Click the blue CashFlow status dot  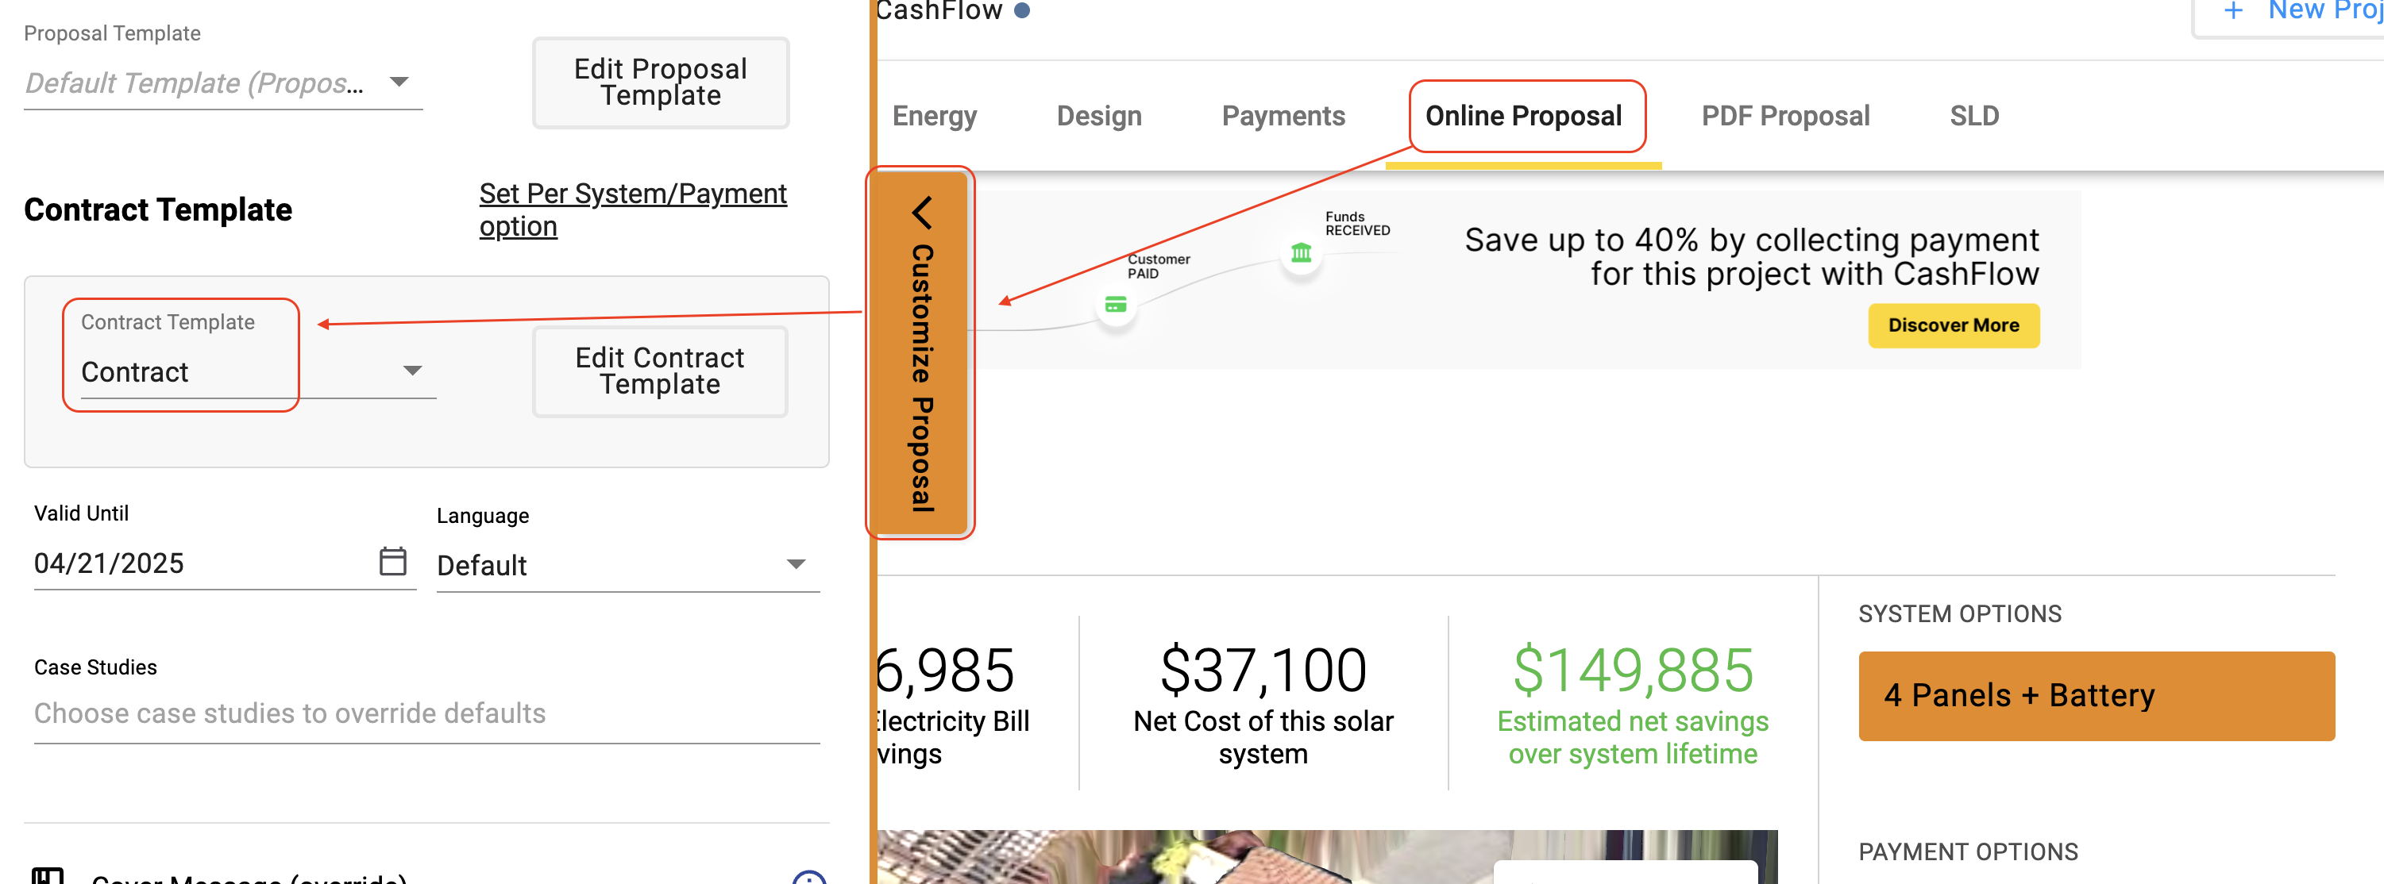pos(1022,10)
